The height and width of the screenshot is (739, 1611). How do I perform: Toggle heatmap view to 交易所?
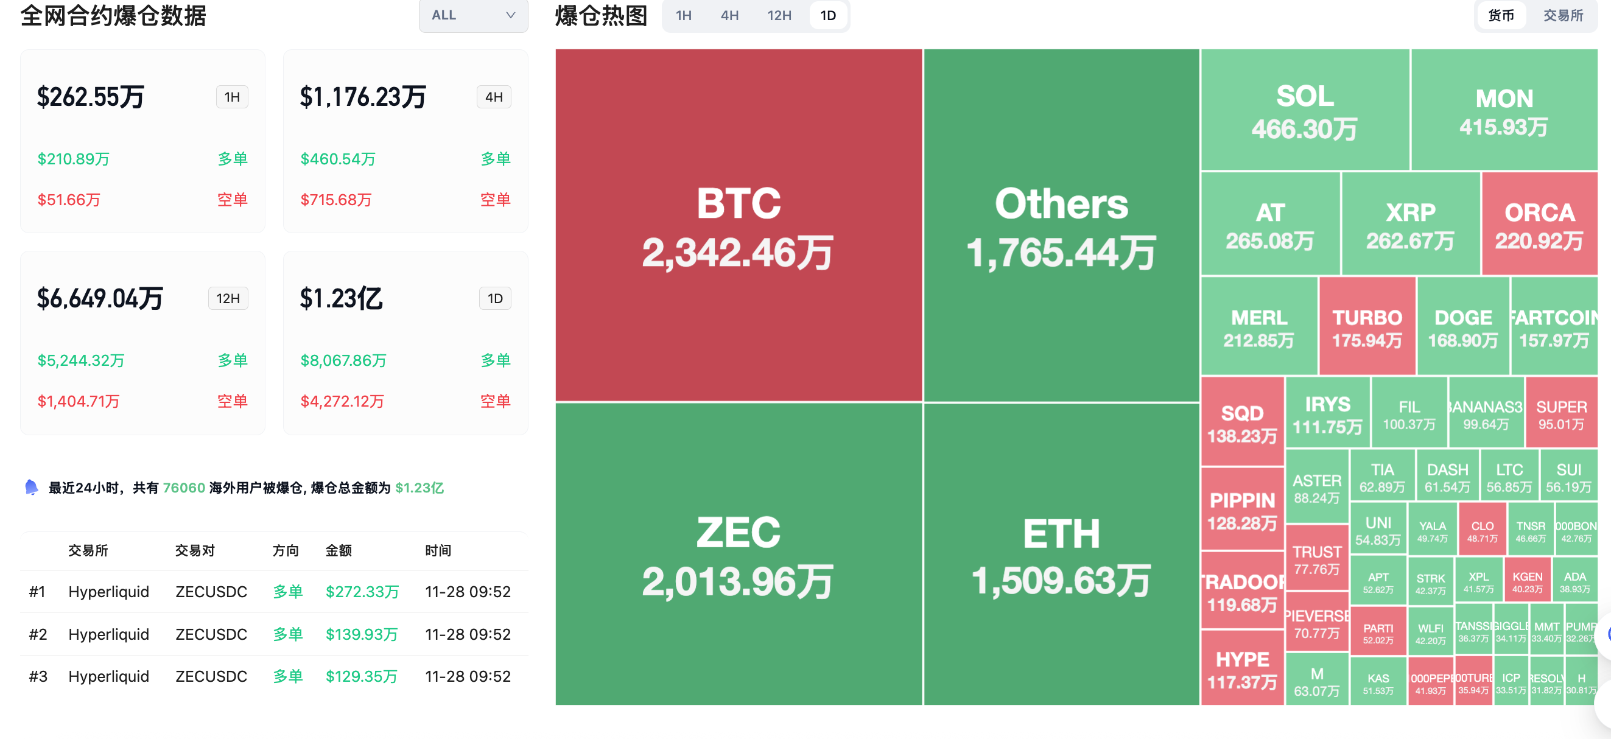tap(1563, 16)
